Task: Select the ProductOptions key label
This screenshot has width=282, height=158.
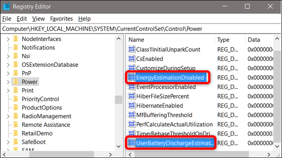Action: [x=42, y=108]
